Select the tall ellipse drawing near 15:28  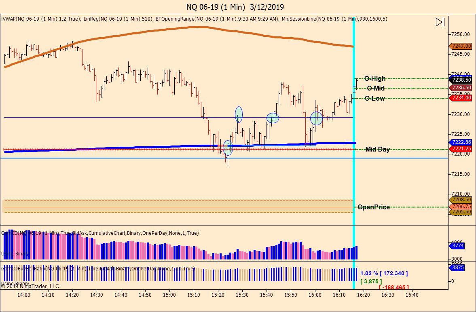tap(239, 114)
